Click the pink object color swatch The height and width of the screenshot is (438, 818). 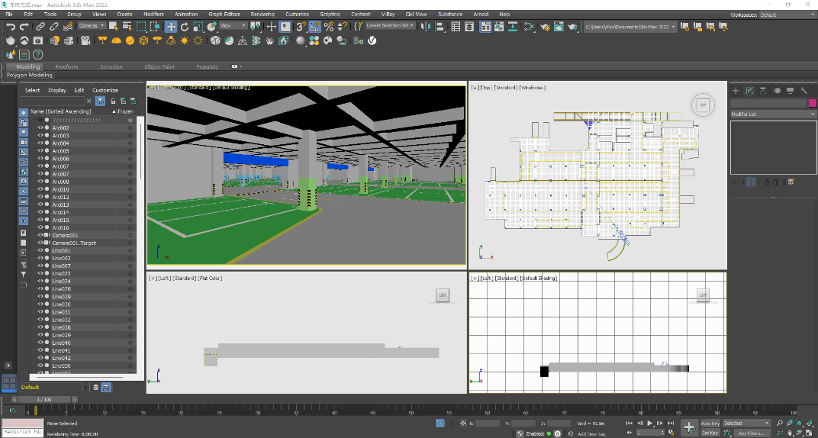tap(812, 102)
